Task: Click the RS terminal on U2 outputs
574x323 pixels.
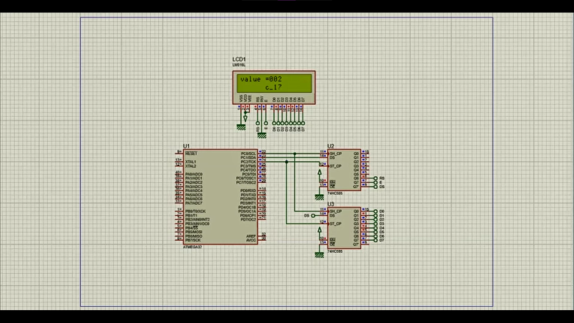Action: pos(375,178)
